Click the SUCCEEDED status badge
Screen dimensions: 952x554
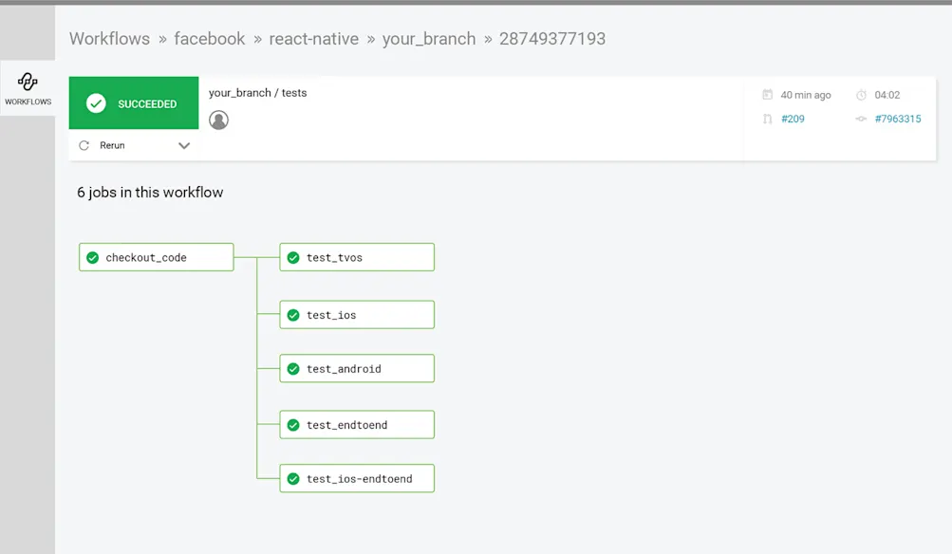pyautogui.click(x=133, y=102)
